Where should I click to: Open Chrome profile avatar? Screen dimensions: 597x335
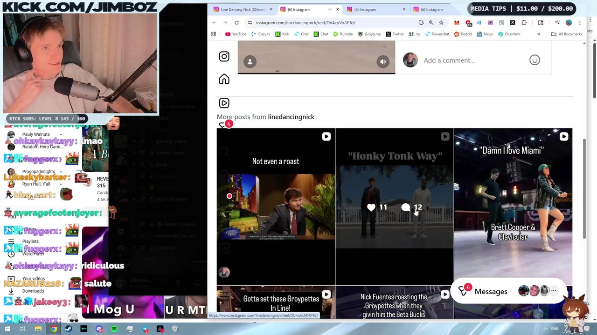569,22
